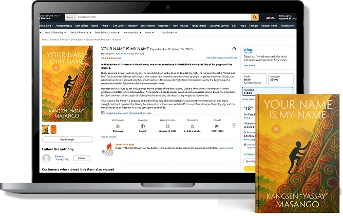This screenshot has width=343, height=216.
Task: Click the Prime logo in sidebar
Action: 248,50
